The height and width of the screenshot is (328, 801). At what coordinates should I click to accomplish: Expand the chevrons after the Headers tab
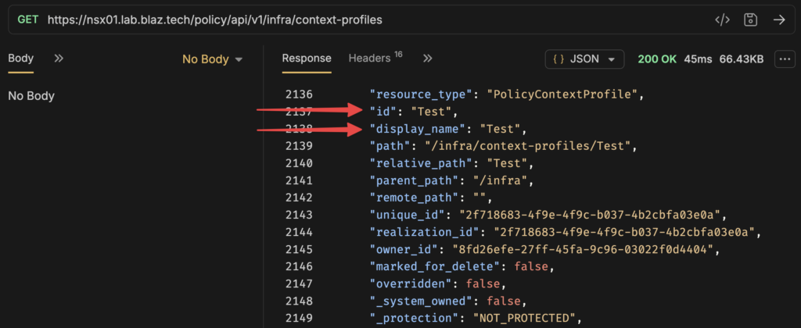427,59
